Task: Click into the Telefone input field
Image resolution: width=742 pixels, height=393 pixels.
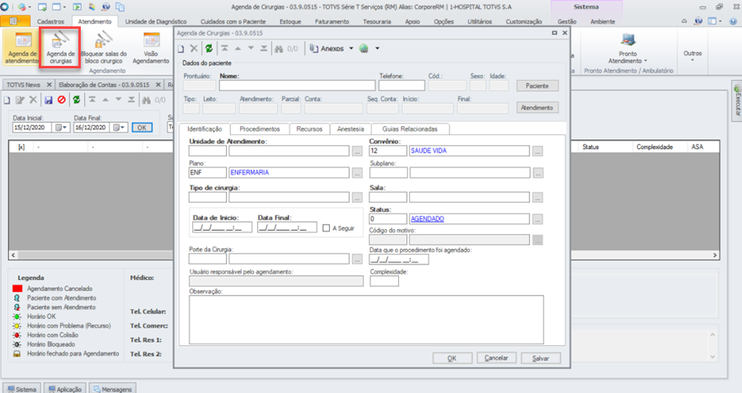Action: tap(402, 86)
